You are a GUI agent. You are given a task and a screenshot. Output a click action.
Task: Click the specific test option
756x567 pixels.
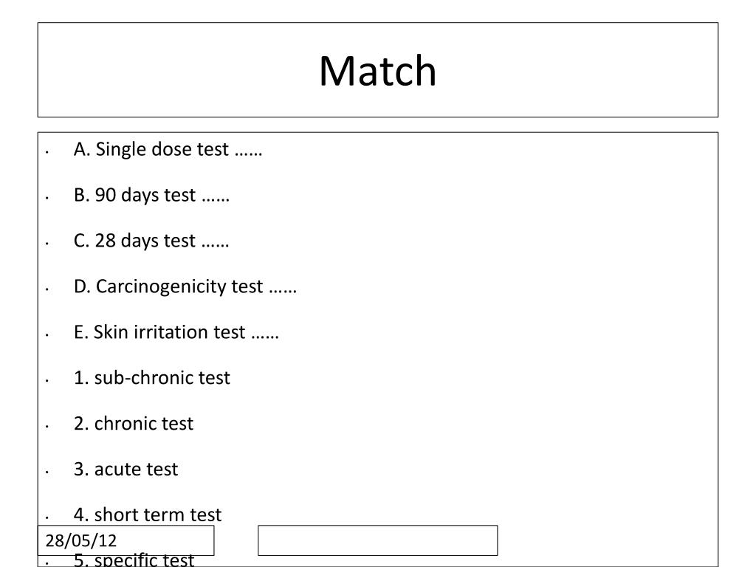pos(134,560)
